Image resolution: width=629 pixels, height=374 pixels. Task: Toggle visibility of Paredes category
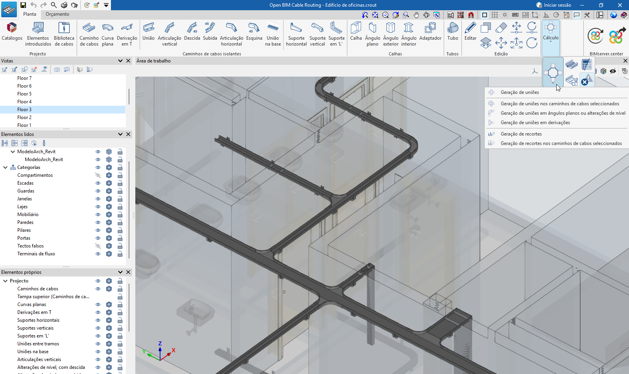pos(98,222)
